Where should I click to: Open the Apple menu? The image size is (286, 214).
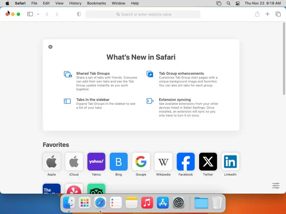tap(7, 3)
